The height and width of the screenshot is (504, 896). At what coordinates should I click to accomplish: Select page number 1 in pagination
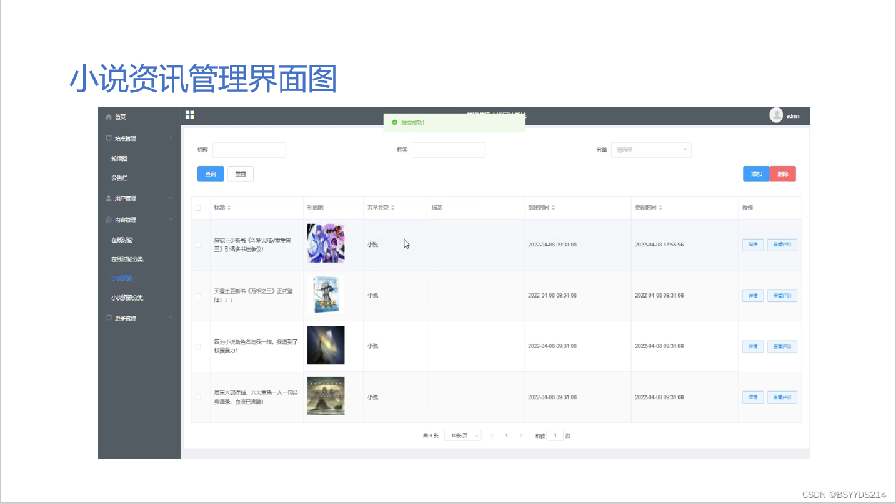tap(507, 435)
